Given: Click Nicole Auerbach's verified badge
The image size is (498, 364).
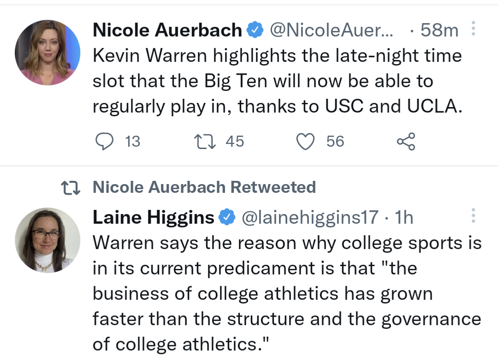Looking at the screenshot, I should pos(255,30).
